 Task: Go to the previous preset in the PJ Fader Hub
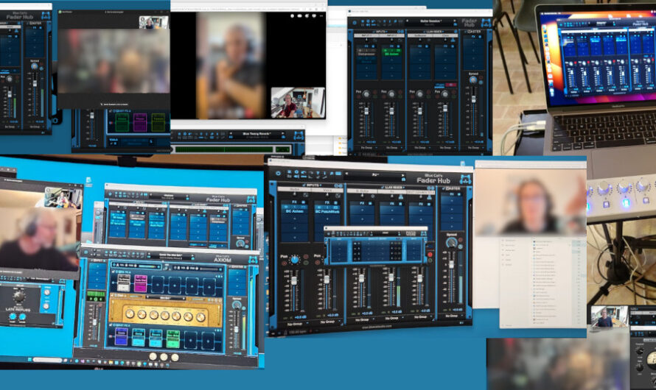coord(346,174)
